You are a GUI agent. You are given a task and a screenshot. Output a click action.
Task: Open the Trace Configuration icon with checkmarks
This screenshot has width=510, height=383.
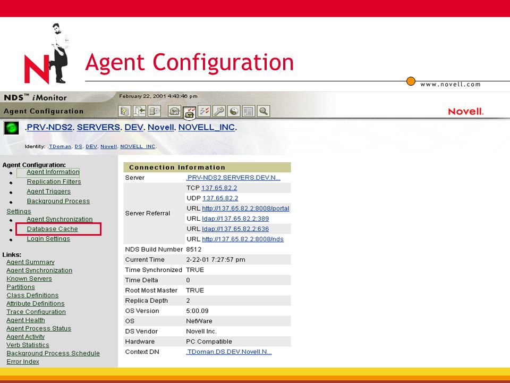pos(204,111)
